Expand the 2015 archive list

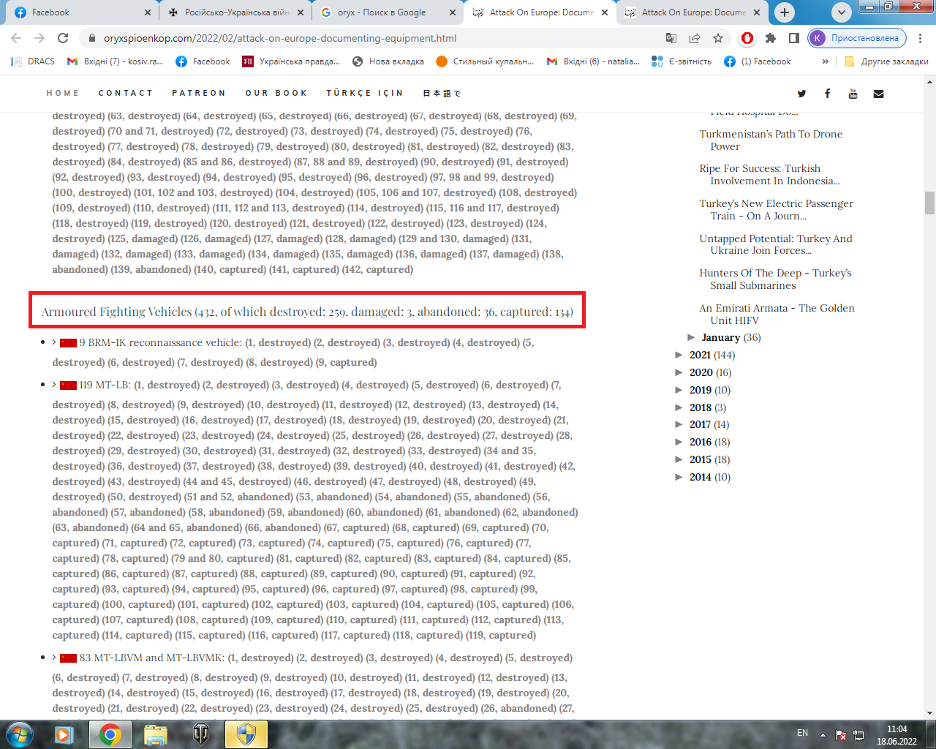click(679, 459)
